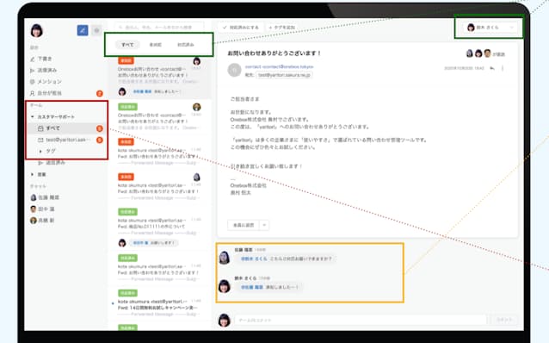Open the sent (送信済み) folder in the sidebar
The height and width of the screenshot is (343, 549).
(x=44, y=70)
